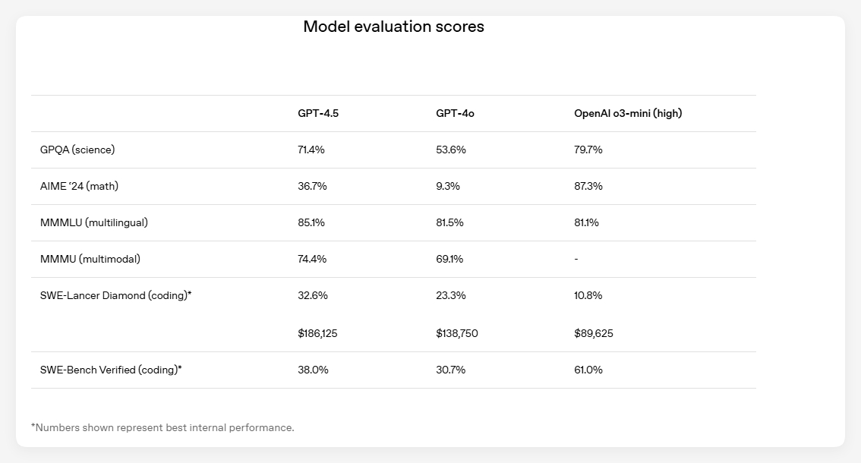Click the "Model evaluation scores" title
Viewport: 861px width, 463px height.
(x=393, y=27)
